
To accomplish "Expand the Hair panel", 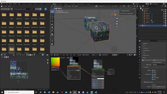I will tap(154, 46).
